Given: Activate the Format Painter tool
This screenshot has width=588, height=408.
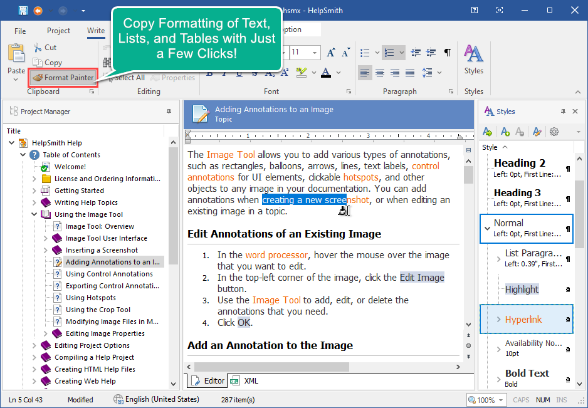Looking at the screenshot, I should 63,78.
